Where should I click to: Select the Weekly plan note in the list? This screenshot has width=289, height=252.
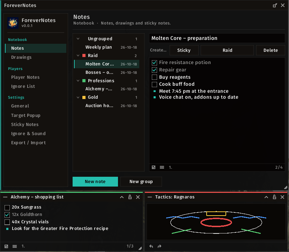pos(107,47)
